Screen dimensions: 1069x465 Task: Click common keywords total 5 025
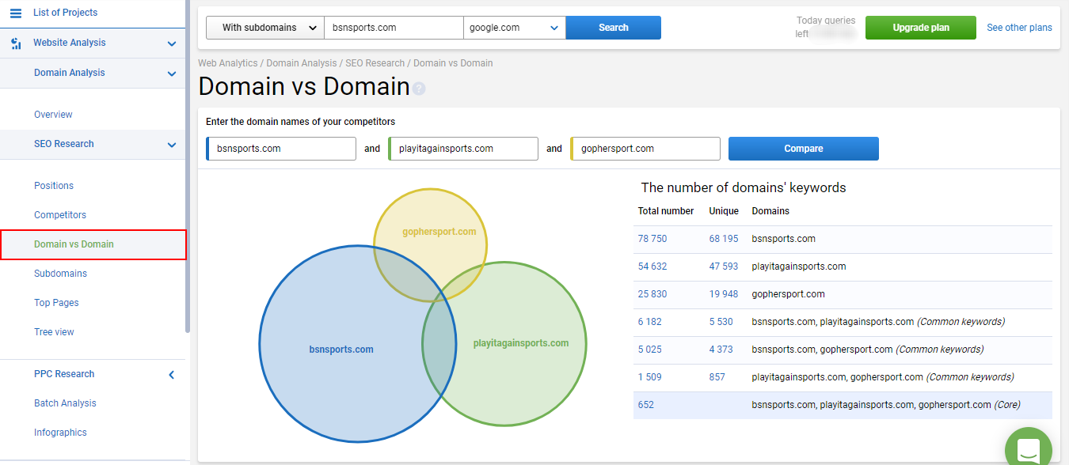(x=650, y=350)
